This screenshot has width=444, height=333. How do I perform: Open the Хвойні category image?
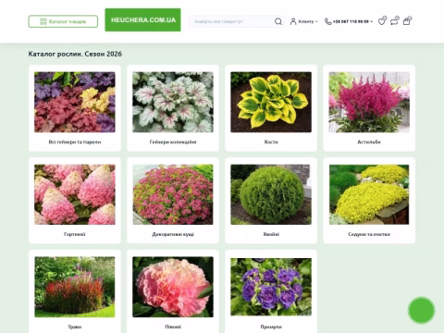[271, 194]
